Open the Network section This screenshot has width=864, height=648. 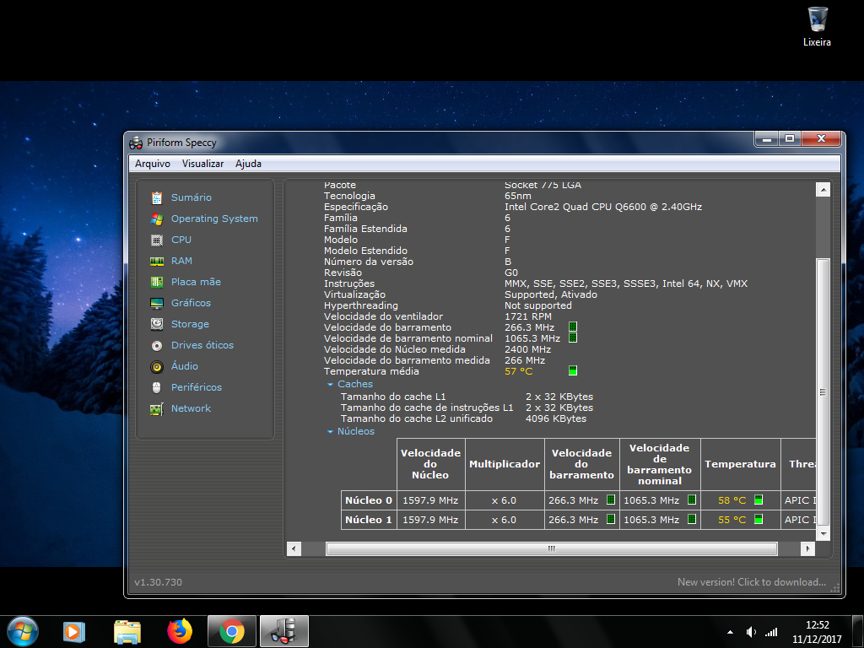click(x=192, y=409)
